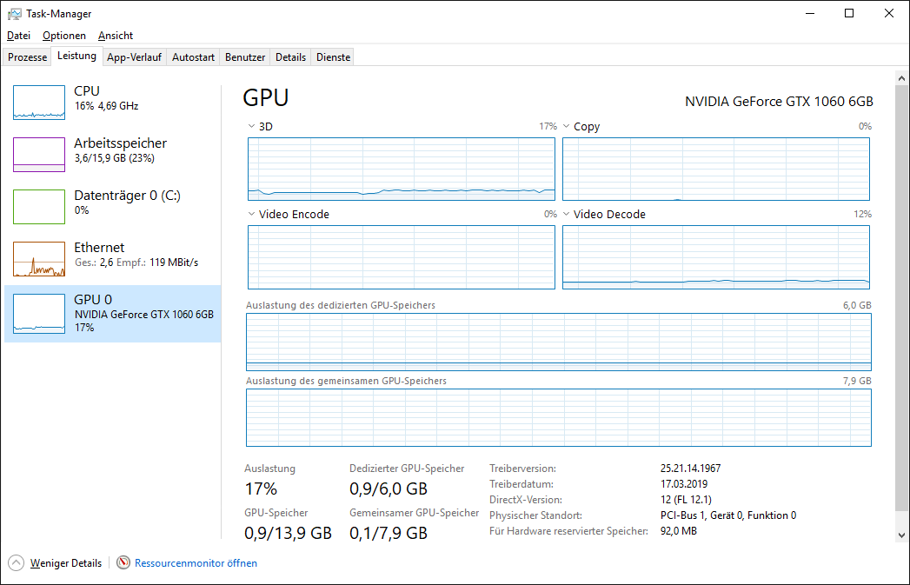Select the GPU 0 graph thumbnail
This screenshot has width=910, height=585.
pyautogui.click(x=39, y=311)
